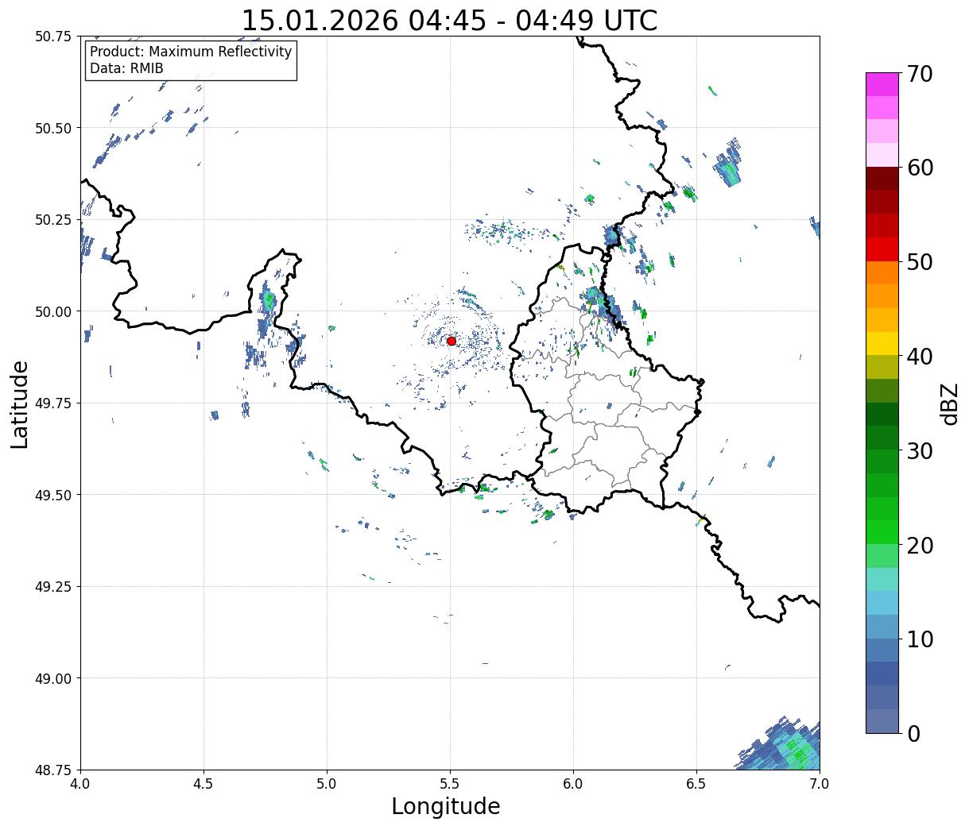The image size is (969, 826).
Task: Click the latitude tick label 50.50
Action: pyautogui.click(x=53, y=128)
